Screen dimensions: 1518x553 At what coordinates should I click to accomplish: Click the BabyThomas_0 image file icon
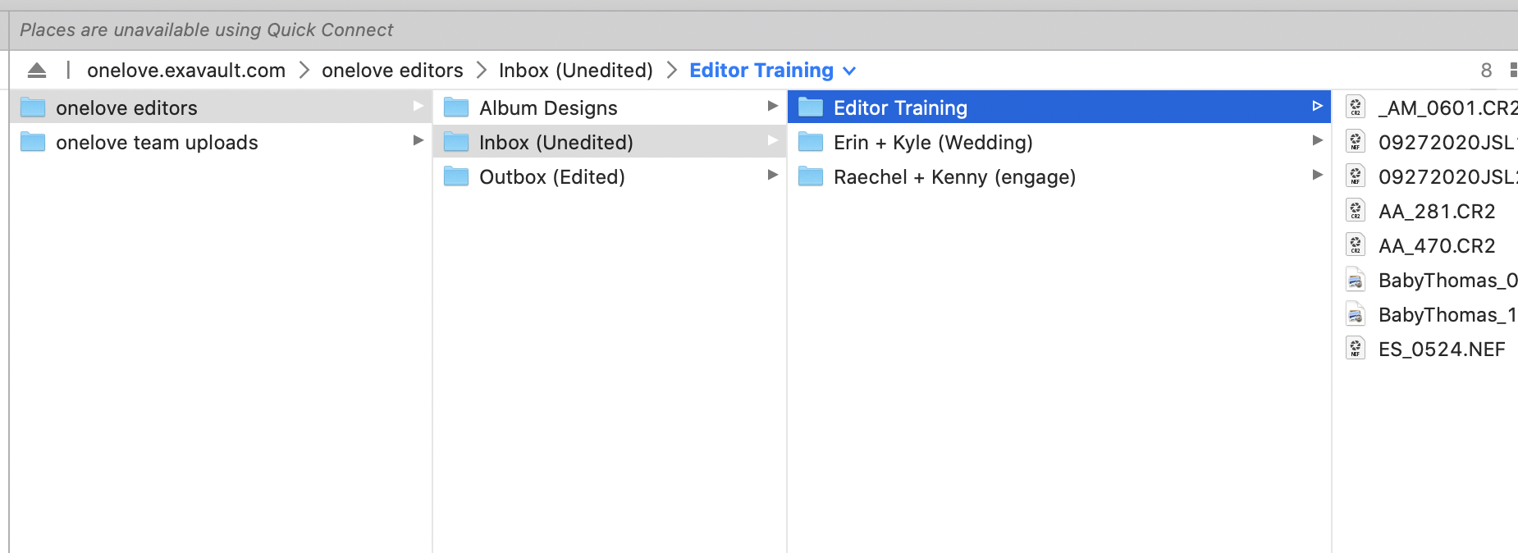1356,281
